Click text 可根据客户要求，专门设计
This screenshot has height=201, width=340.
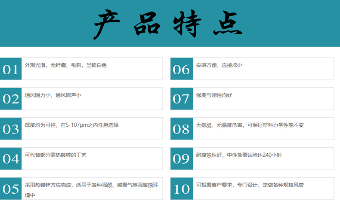coord(227,185)
